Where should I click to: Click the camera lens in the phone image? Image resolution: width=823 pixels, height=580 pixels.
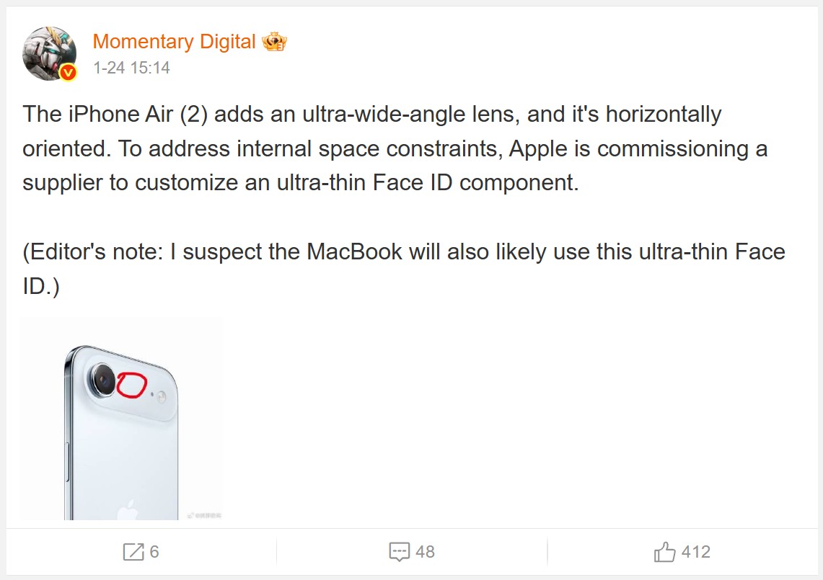tap(102, 378)
